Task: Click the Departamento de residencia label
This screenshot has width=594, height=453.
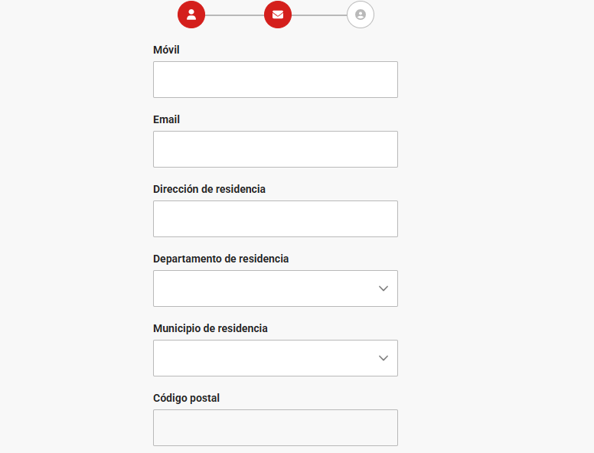Action: (x=220, y=259)
